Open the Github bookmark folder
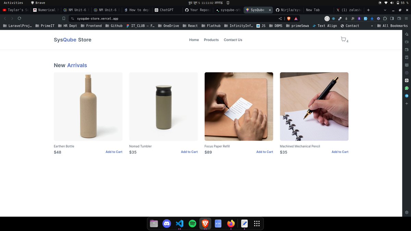This screenshot has height=231, width=411. (113, 26)
